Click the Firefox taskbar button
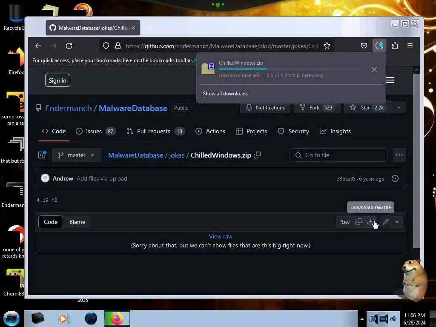Screen dimensions: 436x327 [x=117, y=318]
